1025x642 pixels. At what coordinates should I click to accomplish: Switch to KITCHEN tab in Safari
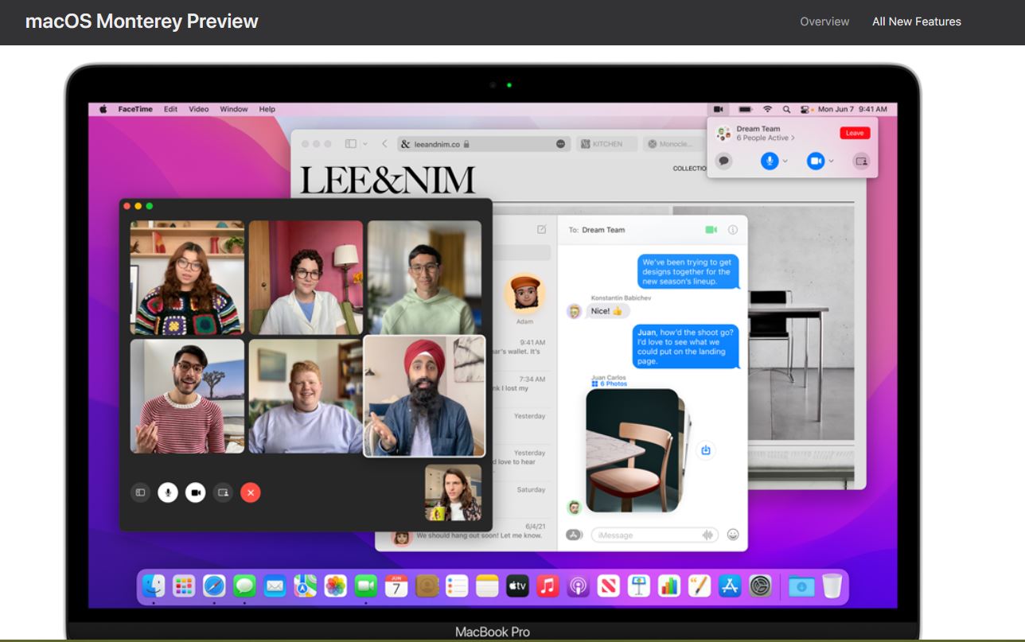606,144
